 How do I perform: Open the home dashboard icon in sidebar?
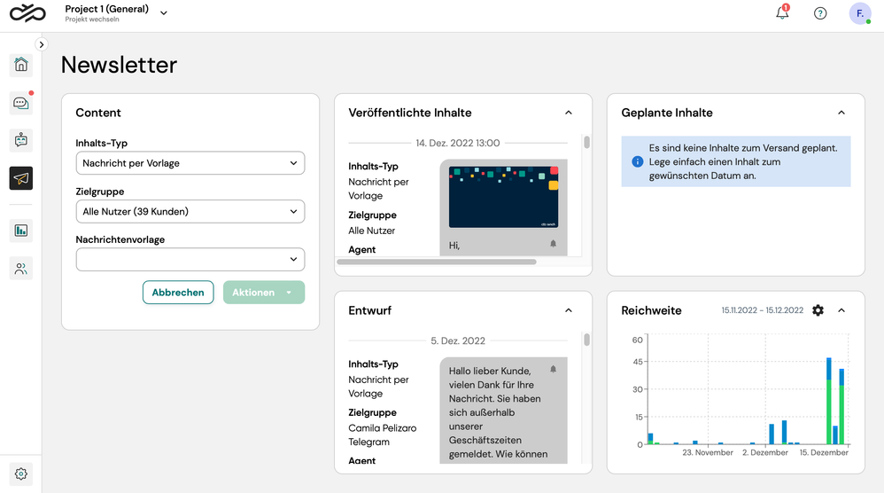(x=21, y=65)
